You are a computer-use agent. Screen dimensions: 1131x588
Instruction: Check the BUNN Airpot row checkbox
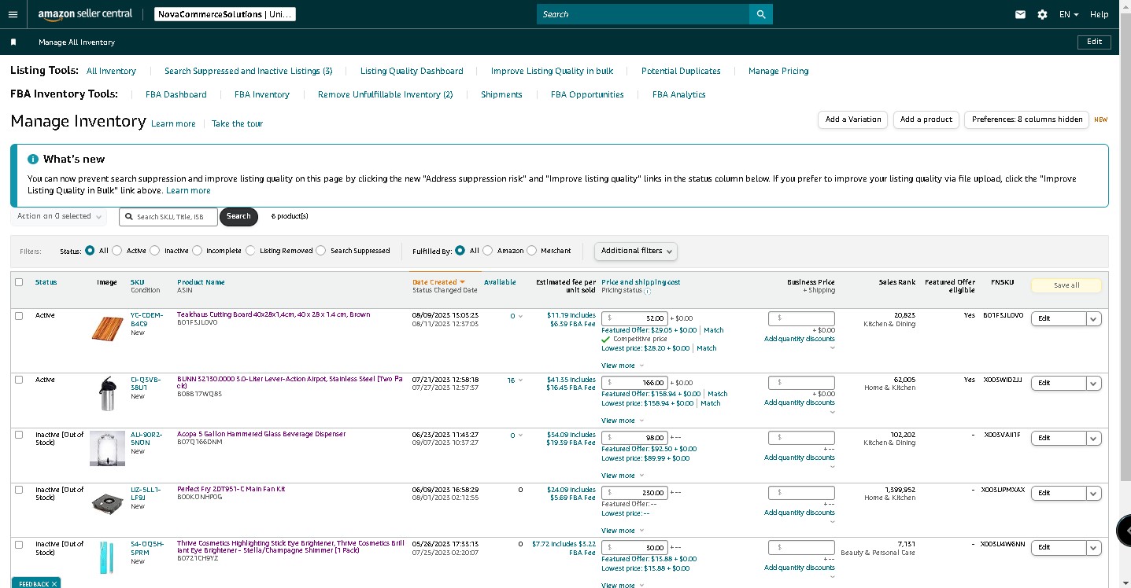point(19,380)
